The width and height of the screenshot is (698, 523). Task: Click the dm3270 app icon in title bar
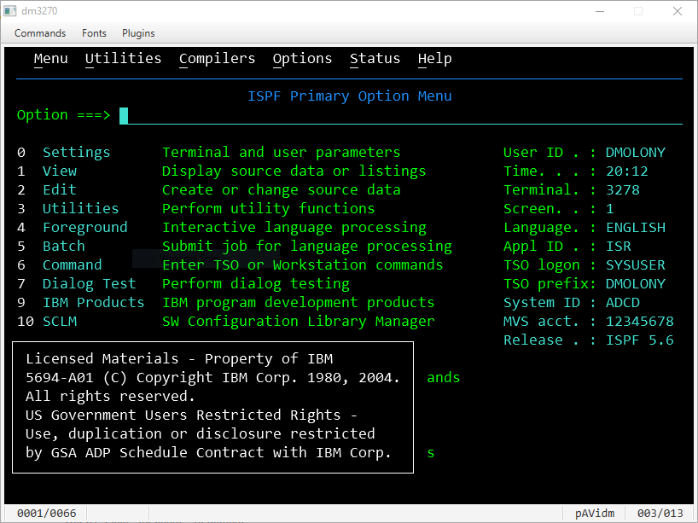10,11
